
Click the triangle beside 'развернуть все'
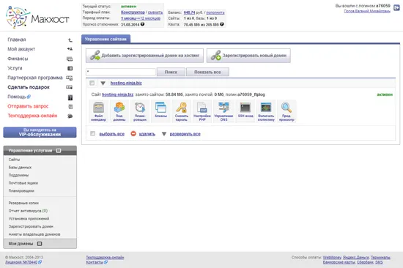click(x=164, y=134)
